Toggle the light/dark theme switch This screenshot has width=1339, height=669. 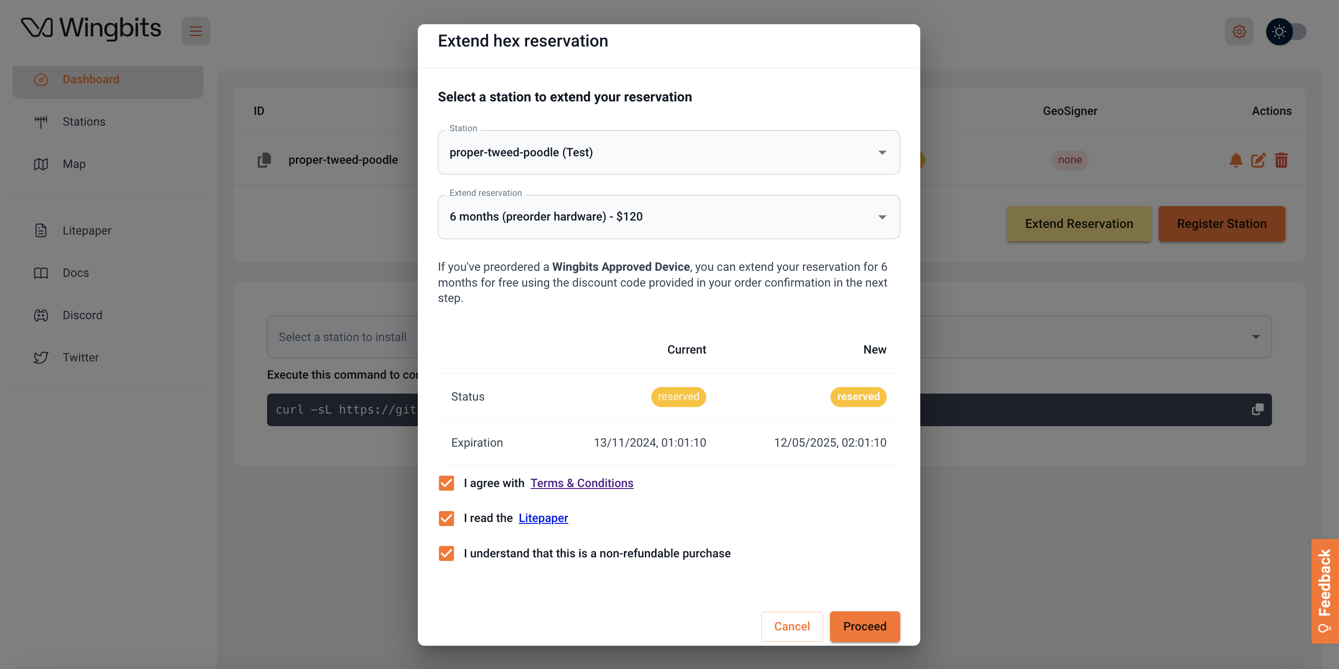point(1286,32)
